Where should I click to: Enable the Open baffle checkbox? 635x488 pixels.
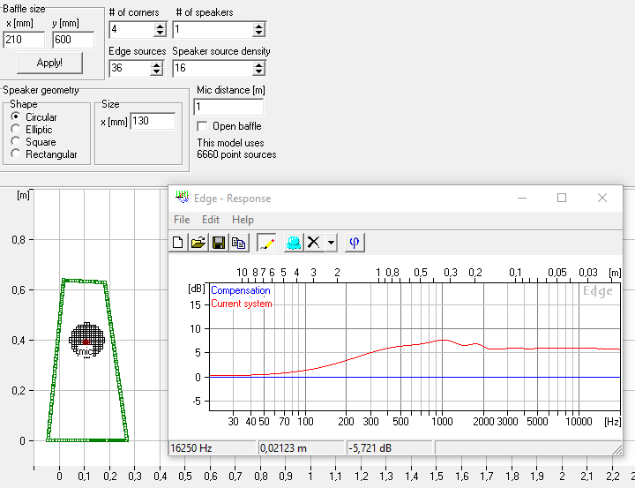coord(202,126)
